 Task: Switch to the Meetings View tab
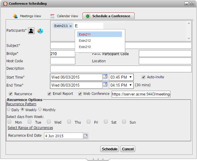27,16
